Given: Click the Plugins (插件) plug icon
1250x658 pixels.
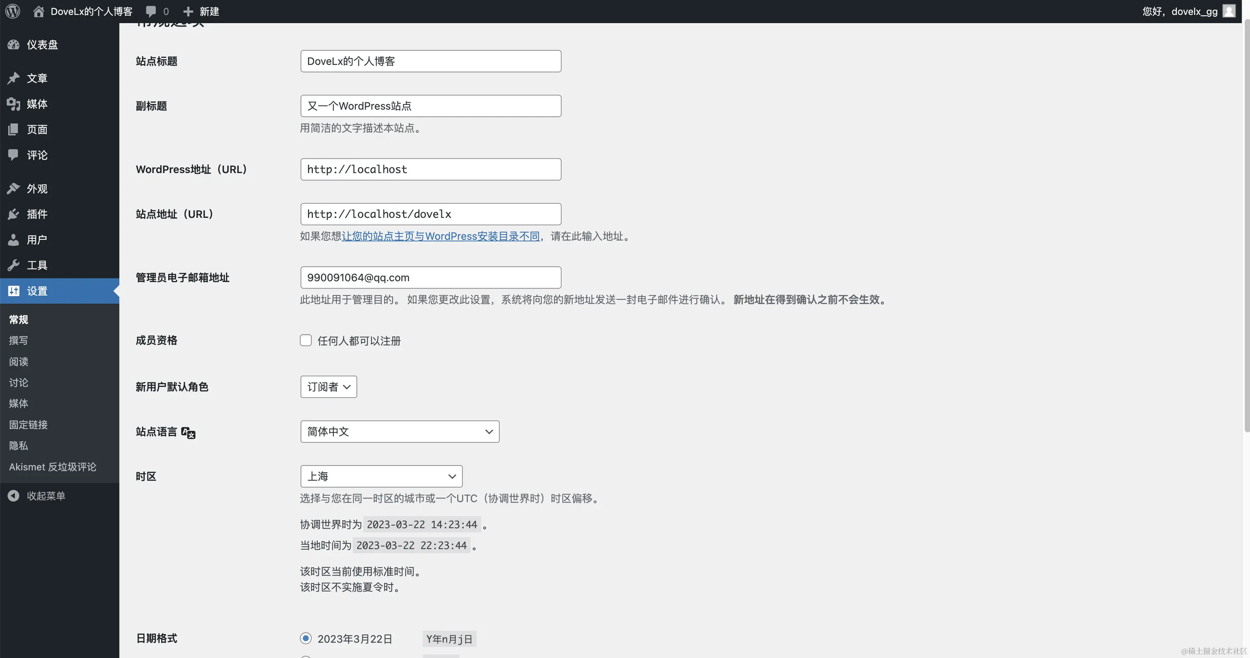Looking at the screenshot, I should coord(14,214).
